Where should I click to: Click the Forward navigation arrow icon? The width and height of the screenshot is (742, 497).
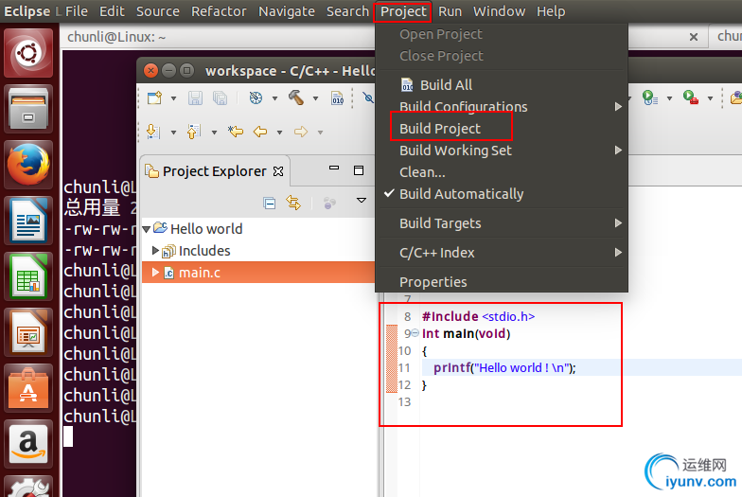point(301,132)
